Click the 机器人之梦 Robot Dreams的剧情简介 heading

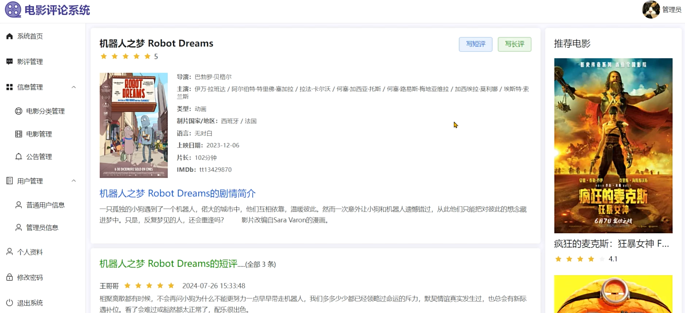pyautogui.click(x=178, y=193)
